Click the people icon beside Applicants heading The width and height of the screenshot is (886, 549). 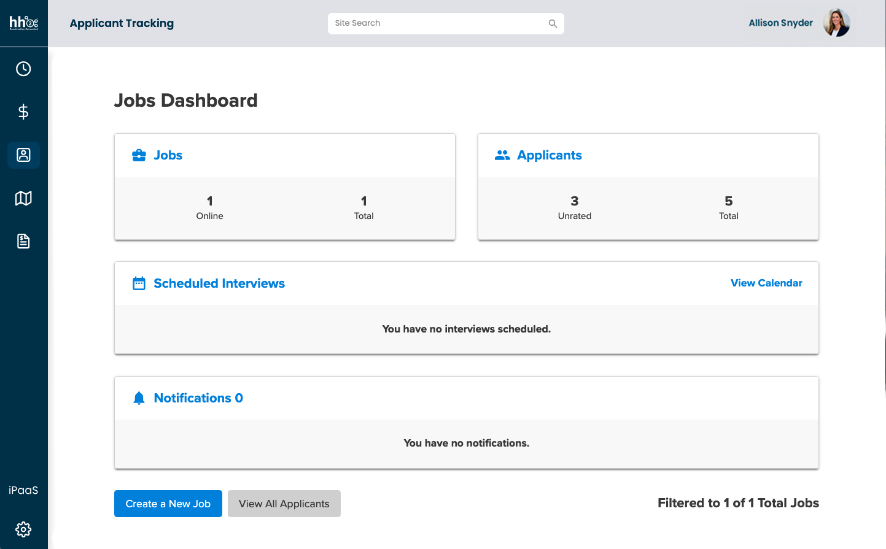502,155
